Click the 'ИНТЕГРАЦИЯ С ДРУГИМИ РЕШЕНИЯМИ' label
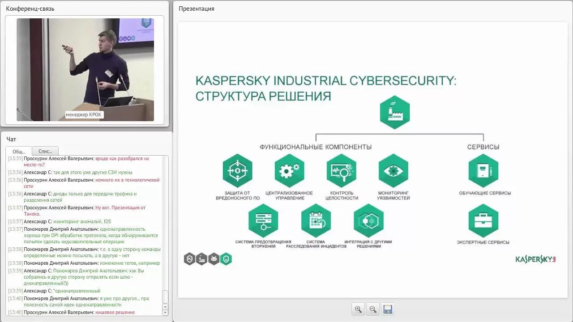 click(368, 244)
